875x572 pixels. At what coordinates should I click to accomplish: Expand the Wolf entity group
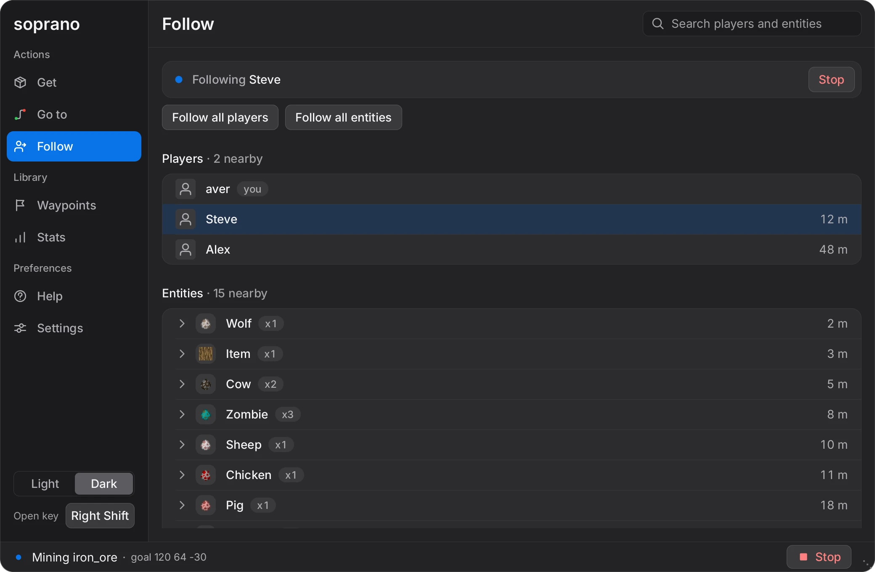tap(182, 323)
